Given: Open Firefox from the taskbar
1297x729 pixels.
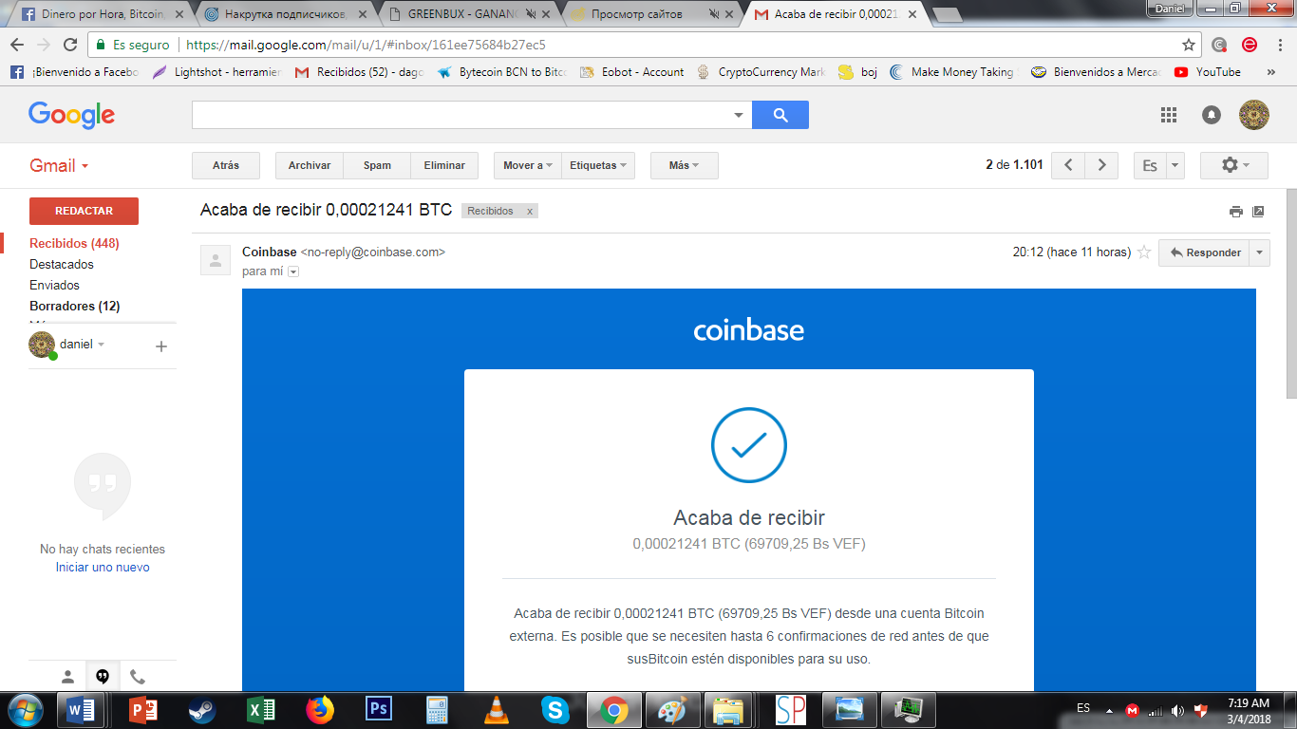Looking at the screenshot, I should point(320,710).
